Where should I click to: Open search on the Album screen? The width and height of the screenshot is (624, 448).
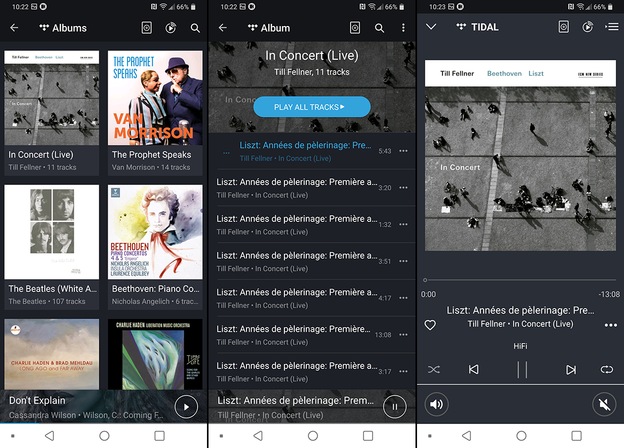click(x=380, y=28)
